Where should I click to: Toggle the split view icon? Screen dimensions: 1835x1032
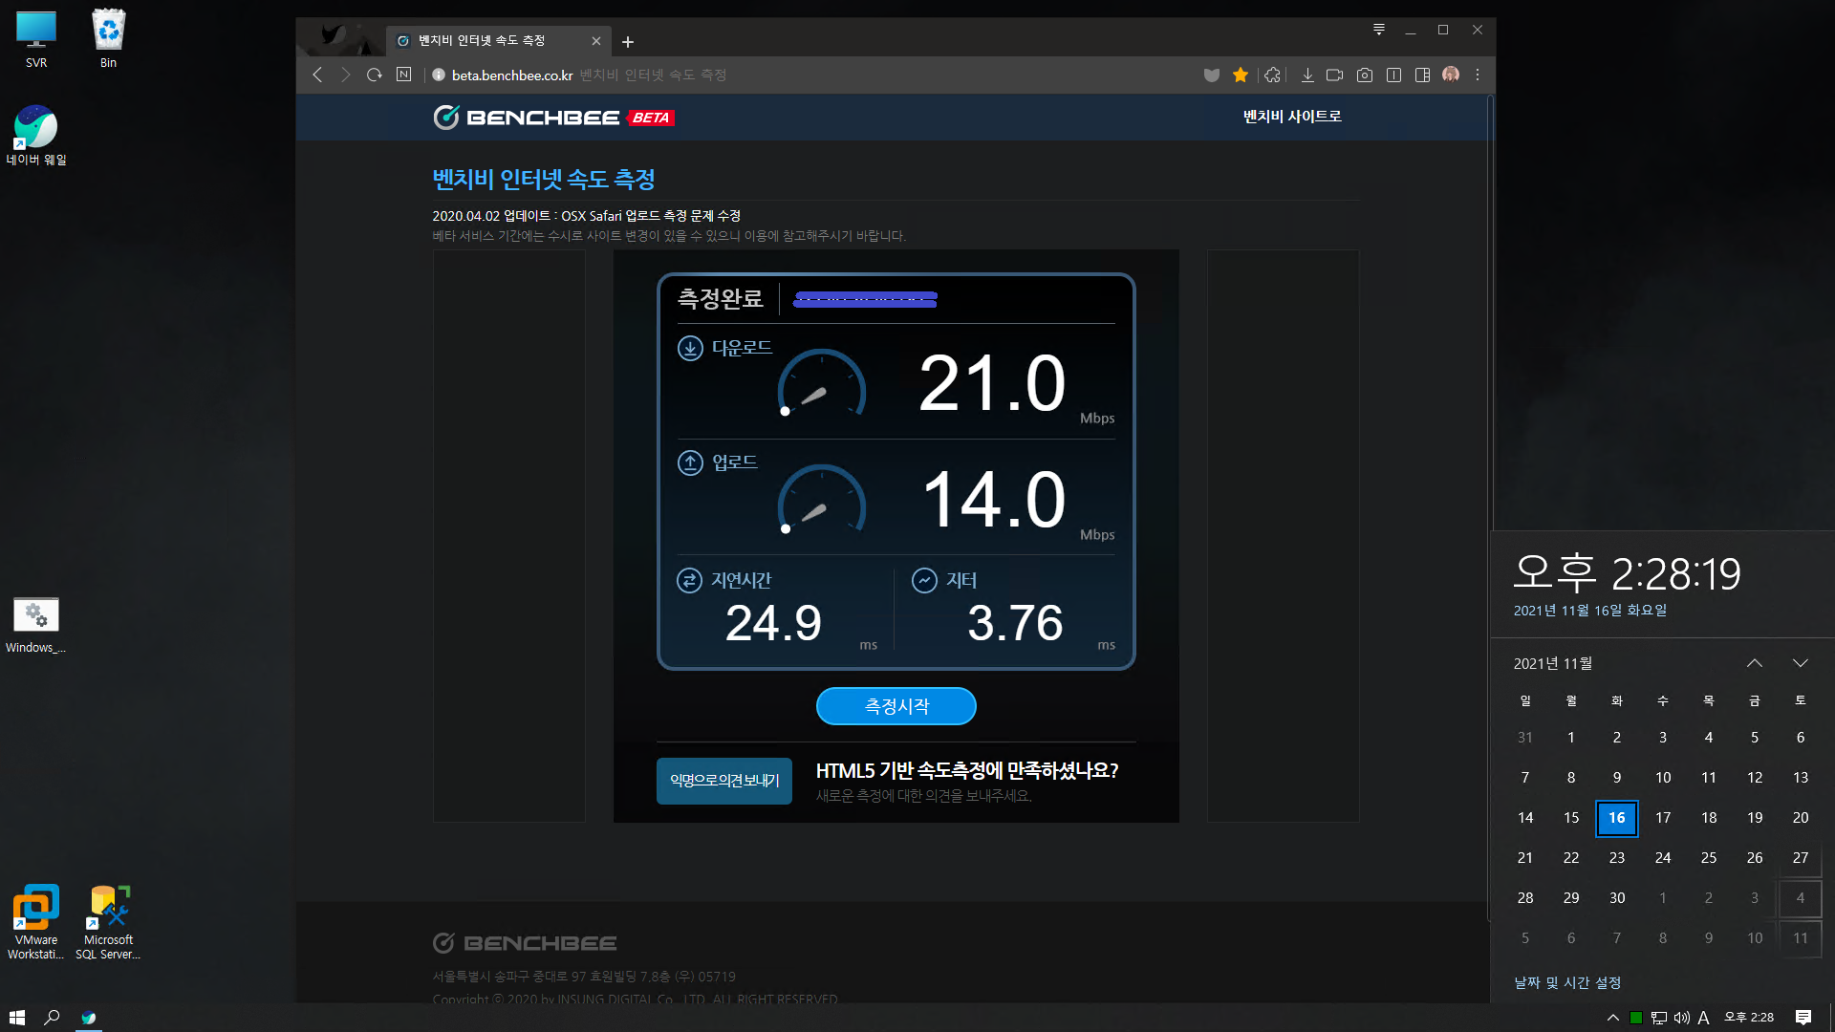(1393, 75)
